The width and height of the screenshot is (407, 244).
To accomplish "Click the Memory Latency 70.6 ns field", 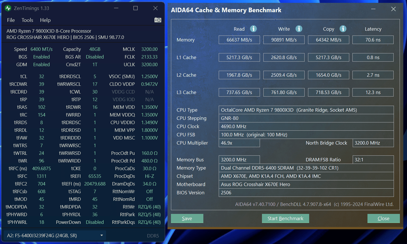I will 373,40.
